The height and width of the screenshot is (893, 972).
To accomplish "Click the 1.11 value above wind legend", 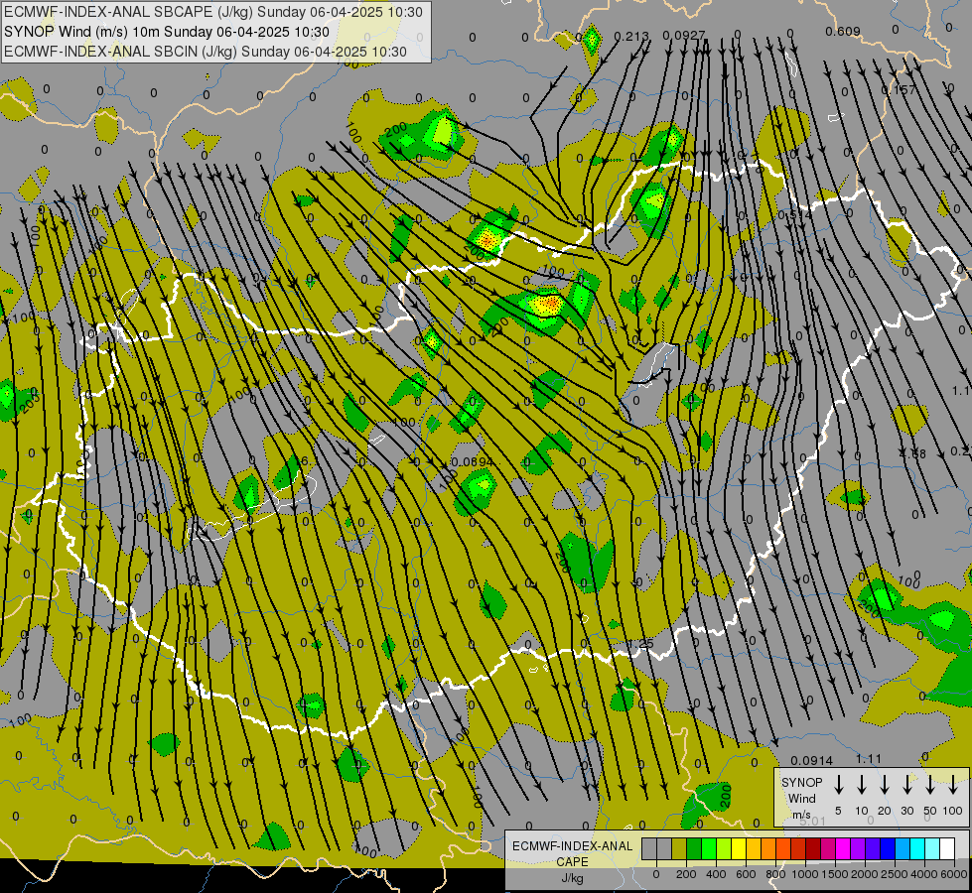I will tap(869, 758).
